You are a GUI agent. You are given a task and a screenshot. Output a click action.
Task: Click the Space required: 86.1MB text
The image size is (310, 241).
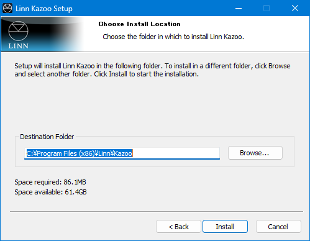[x=50, y=182]
